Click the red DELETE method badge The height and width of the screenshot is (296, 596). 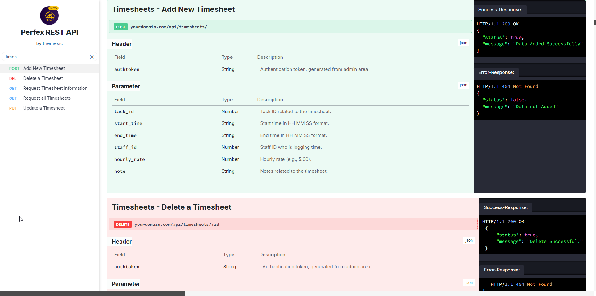[x=123, y=225]
